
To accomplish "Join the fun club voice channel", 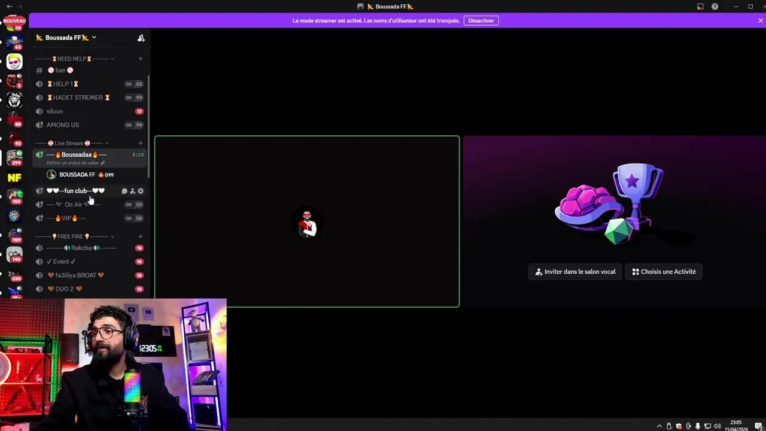I will [x=90, y=191].
